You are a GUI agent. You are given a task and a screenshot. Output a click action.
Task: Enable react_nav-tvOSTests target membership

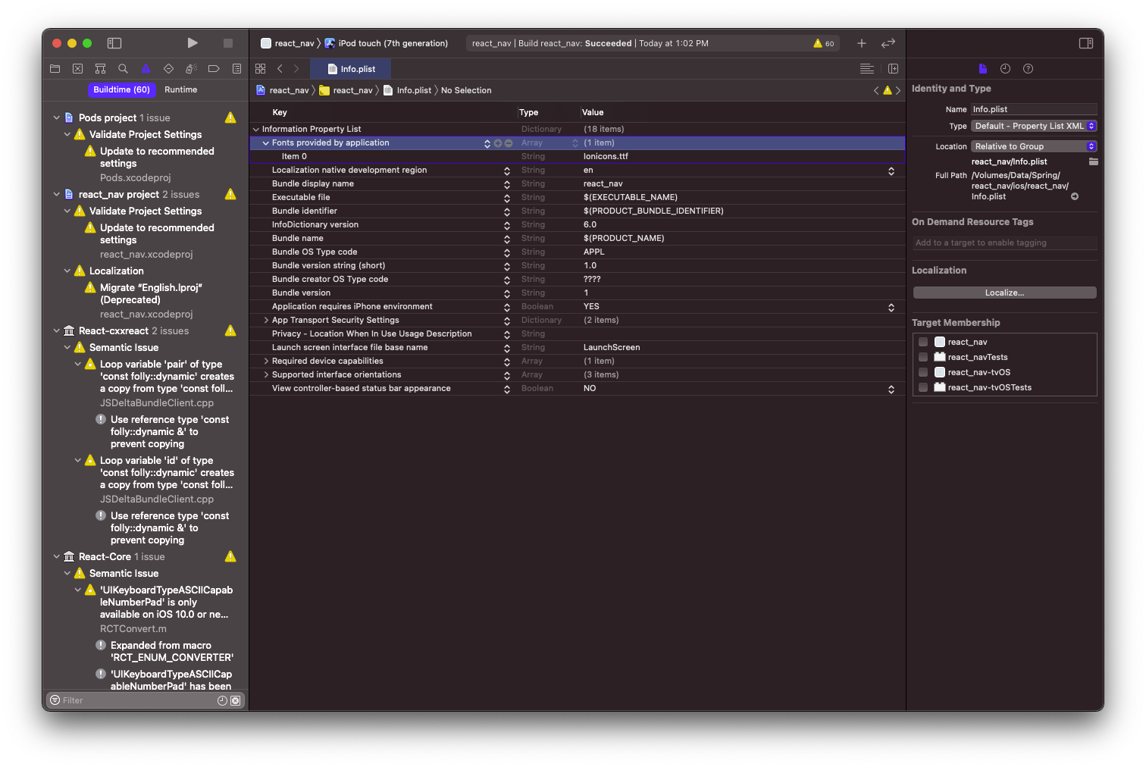click(x=923, y=387)
